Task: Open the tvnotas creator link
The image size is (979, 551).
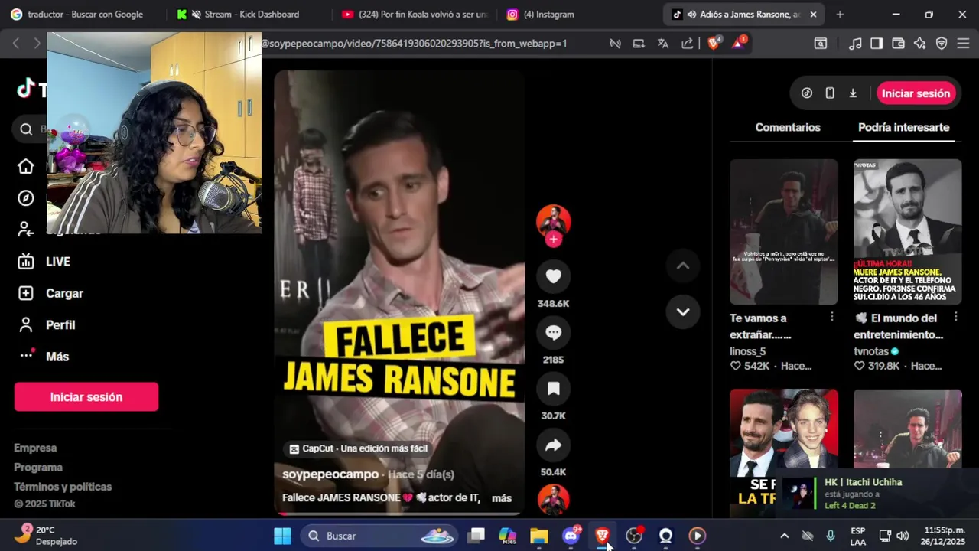Action: [871, 351]
